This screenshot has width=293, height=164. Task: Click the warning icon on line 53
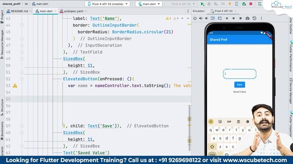[x=15, y=86]
